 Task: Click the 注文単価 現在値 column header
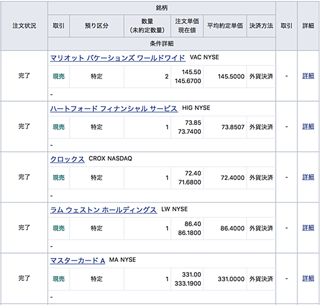click(187, 26)
